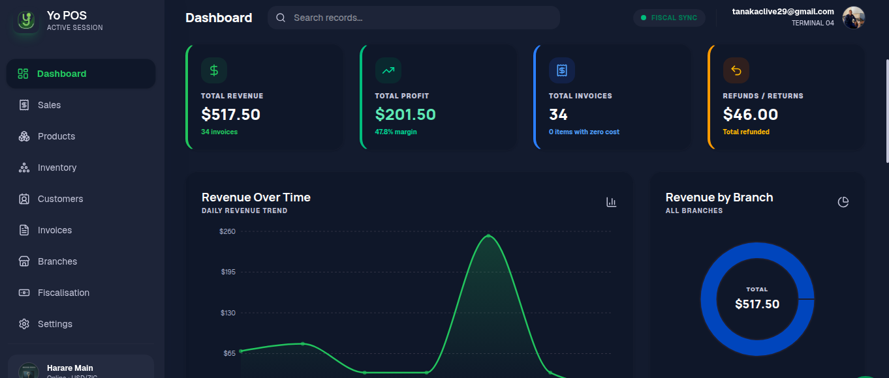Click the Dashboard grid icon in sidebar

click(23, 74)
